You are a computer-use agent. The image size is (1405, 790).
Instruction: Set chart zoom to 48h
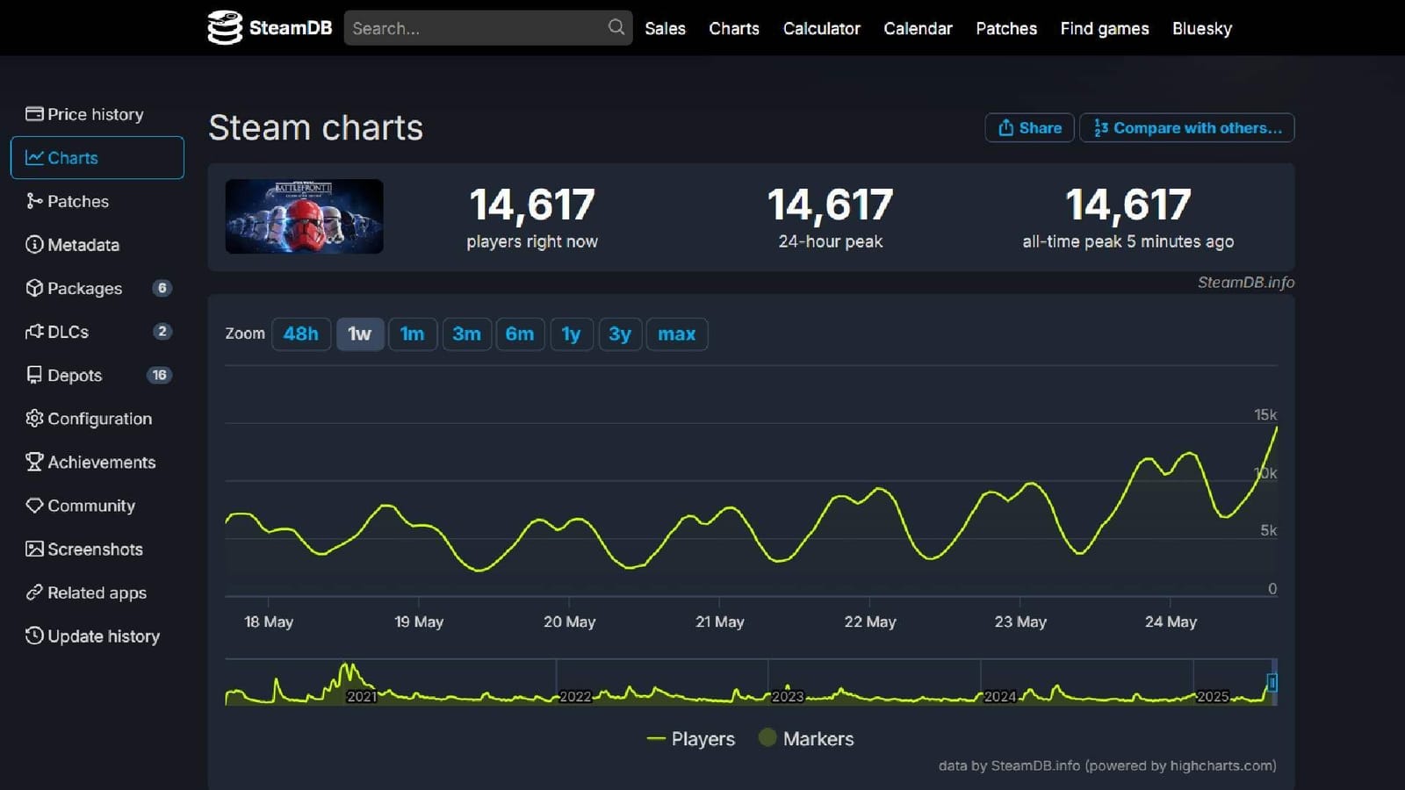coord(301,334)
